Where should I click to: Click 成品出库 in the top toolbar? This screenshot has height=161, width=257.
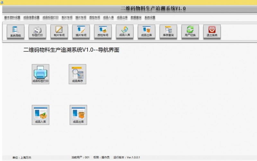click(146, 32)
